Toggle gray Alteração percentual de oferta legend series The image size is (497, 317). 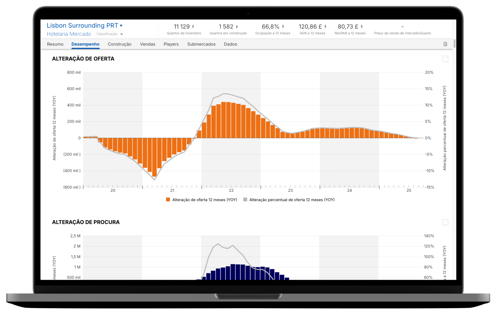[245, 200]
